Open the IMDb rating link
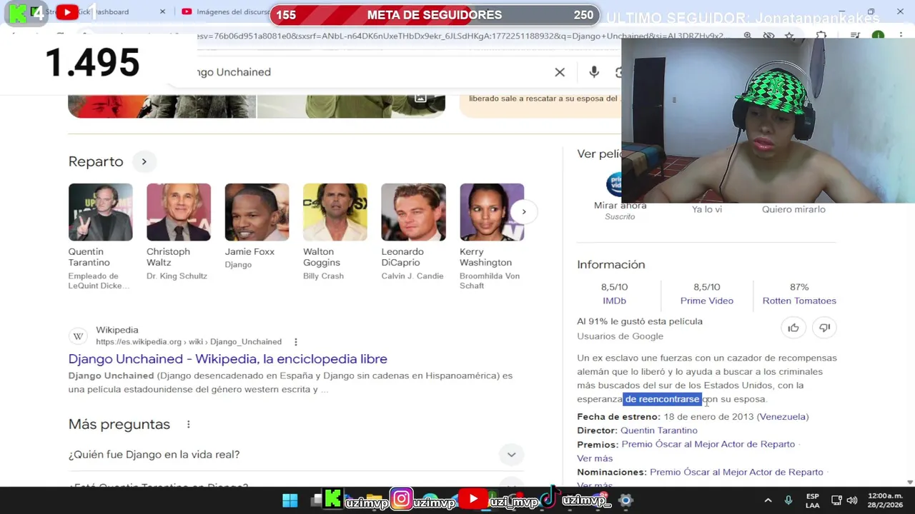The width and height of the screenshot is (915, 514). [614, 301]
